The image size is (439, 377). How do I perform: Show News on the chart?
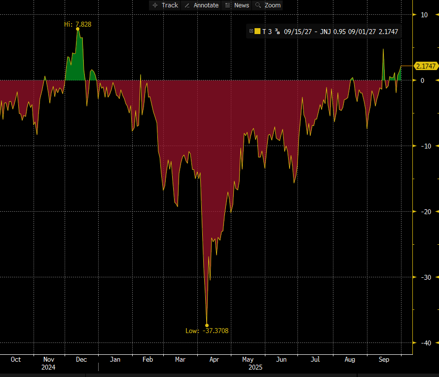point(237,5)
